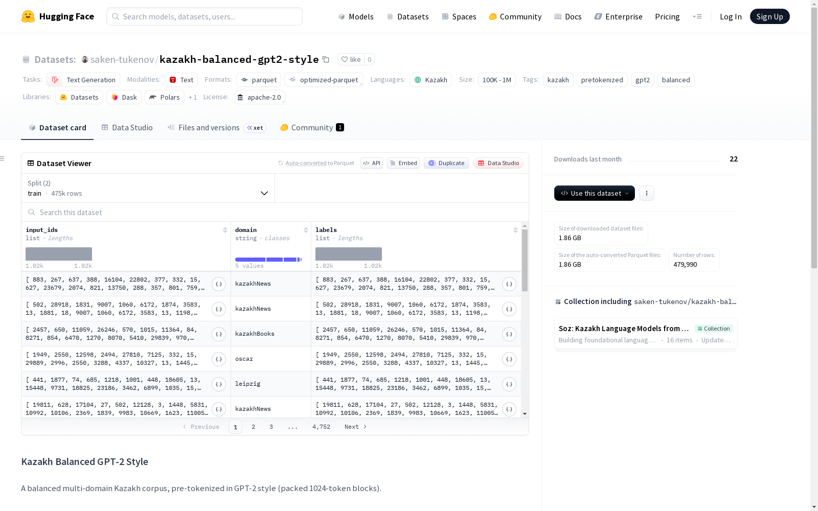
Task: Click the Duplicate button
Action: pyautogui.click(x=446, y=163)
